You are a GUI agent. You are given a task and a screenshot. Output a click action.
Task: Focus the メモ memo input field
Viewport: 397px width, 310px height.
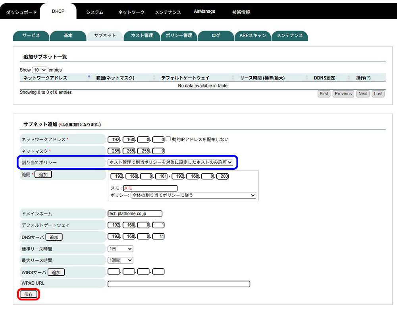[x=150, y=188]
